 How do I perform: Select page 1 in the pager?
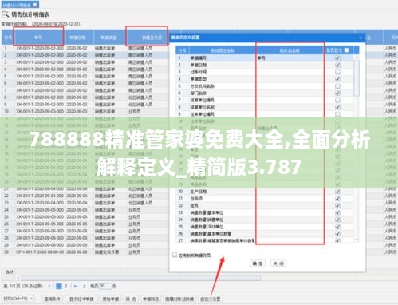point(59,287)
